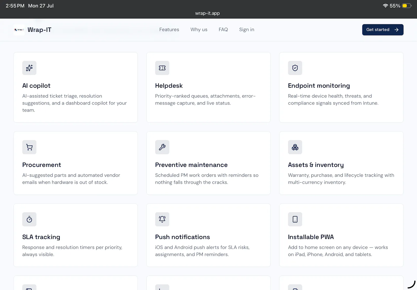Open the Sign in page
This screenshot has width=417, height=290.
(247, 29)
